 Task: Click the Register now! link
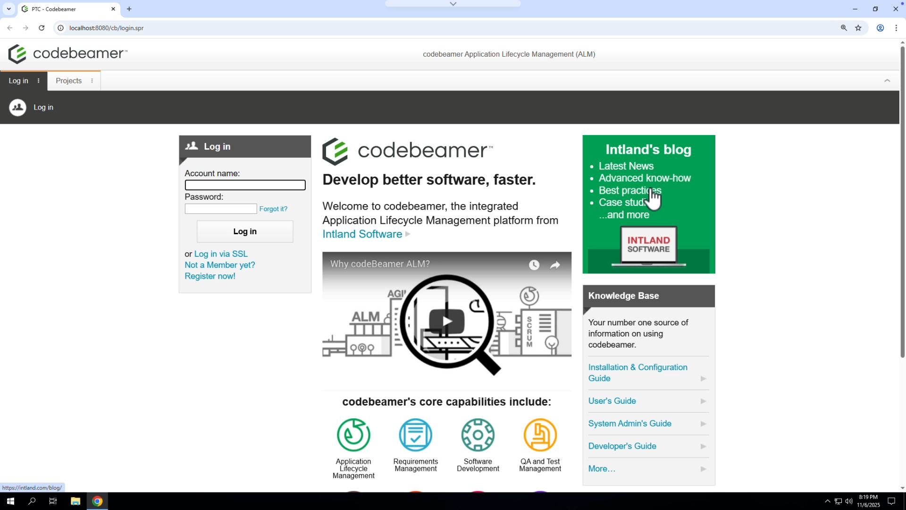[210, 276]
